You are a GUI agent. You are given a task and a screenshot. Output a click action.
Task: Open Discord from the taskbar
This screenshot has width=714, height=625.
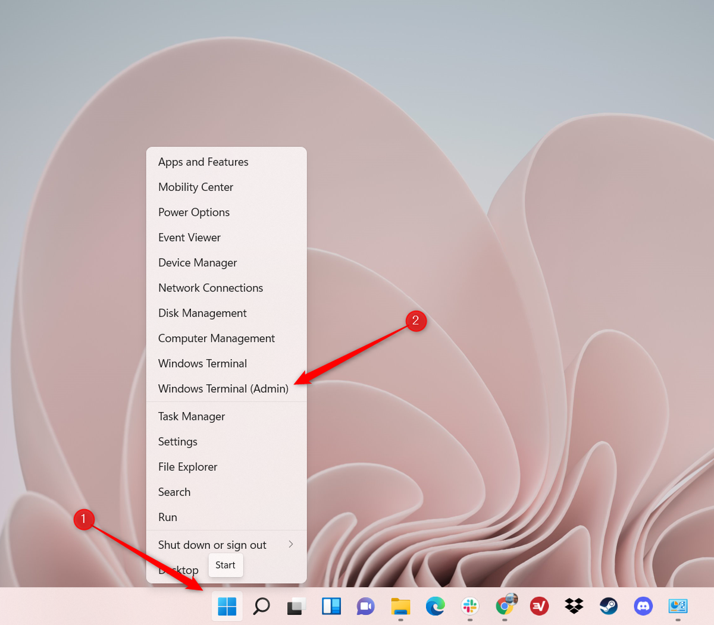[x=643, y=607]
